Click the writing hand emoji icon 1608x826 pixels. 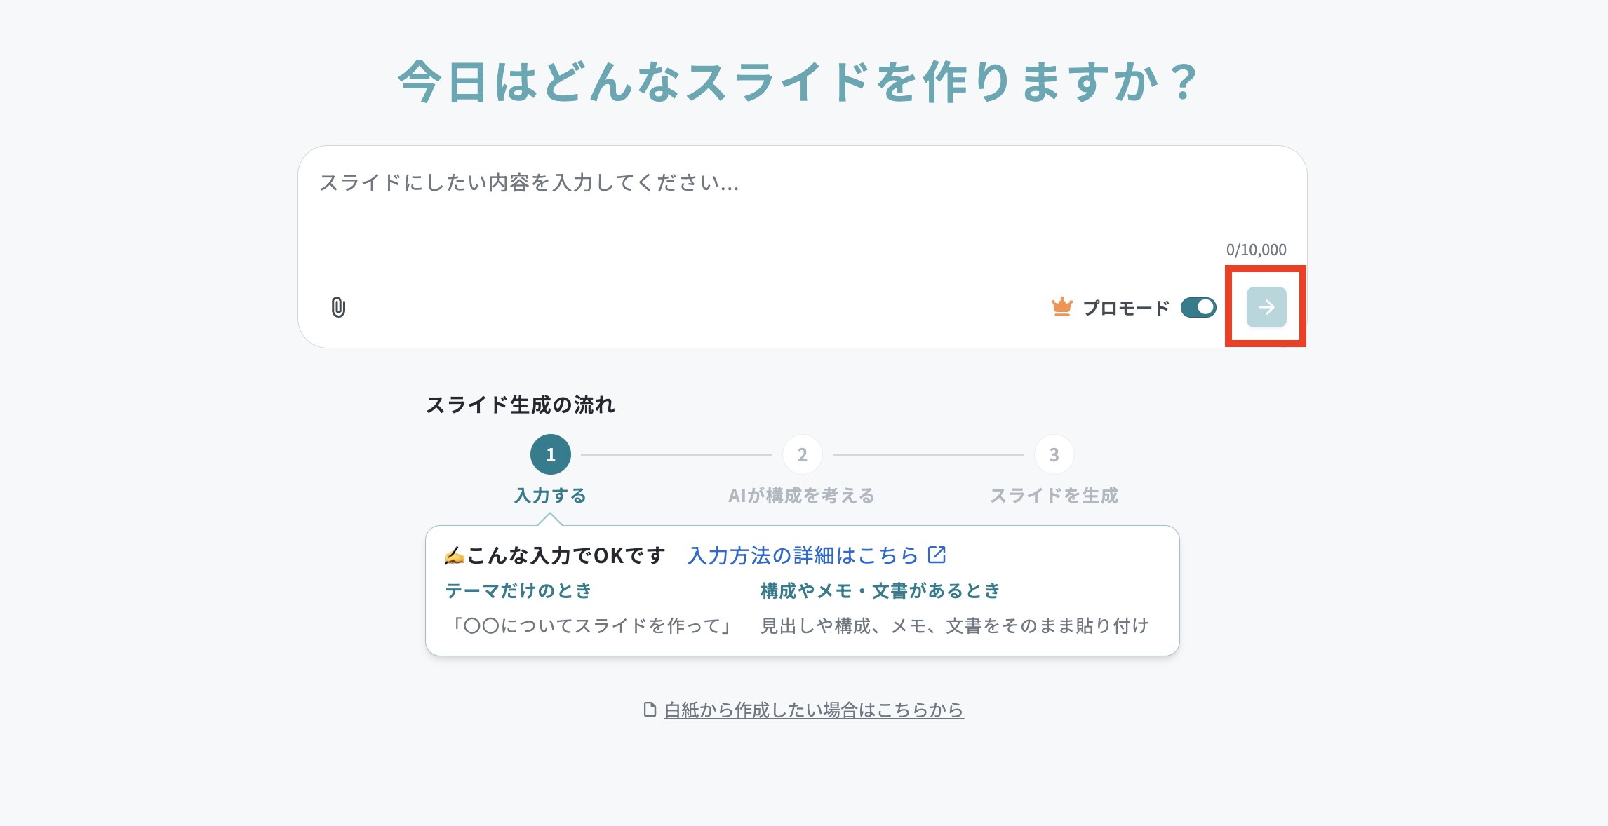(454, 556)
